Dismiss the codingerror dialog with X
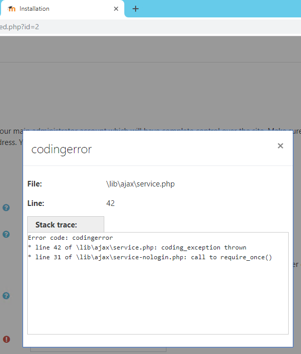This screenshot has width=301, height=354. click(280, 146)
